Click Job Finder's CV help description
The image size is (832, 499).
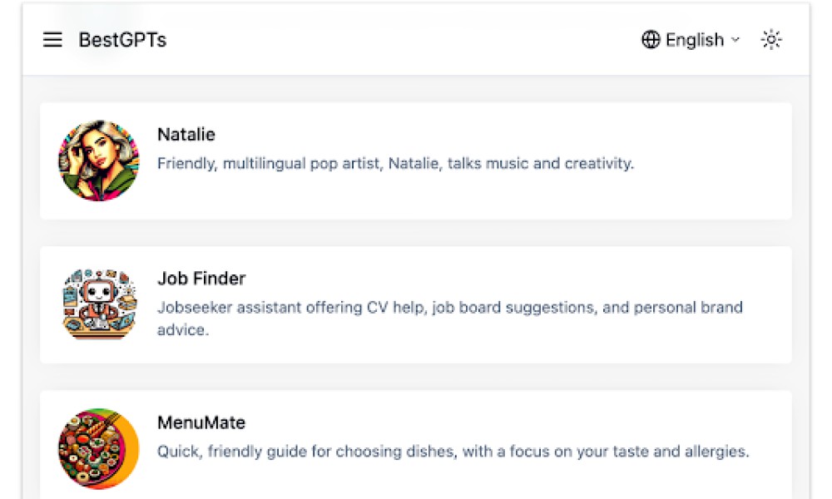[450, 319]
